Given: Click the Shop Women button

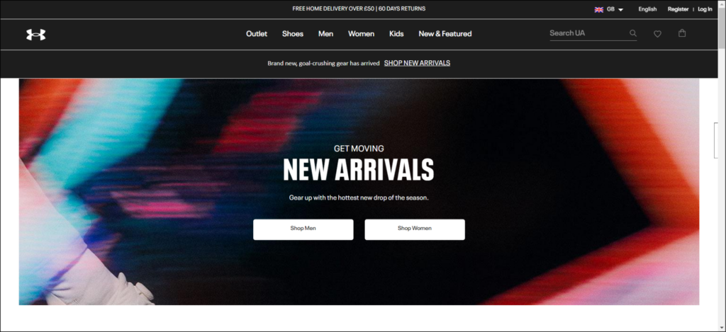Looking at the screenshot, I should point(414,229).
